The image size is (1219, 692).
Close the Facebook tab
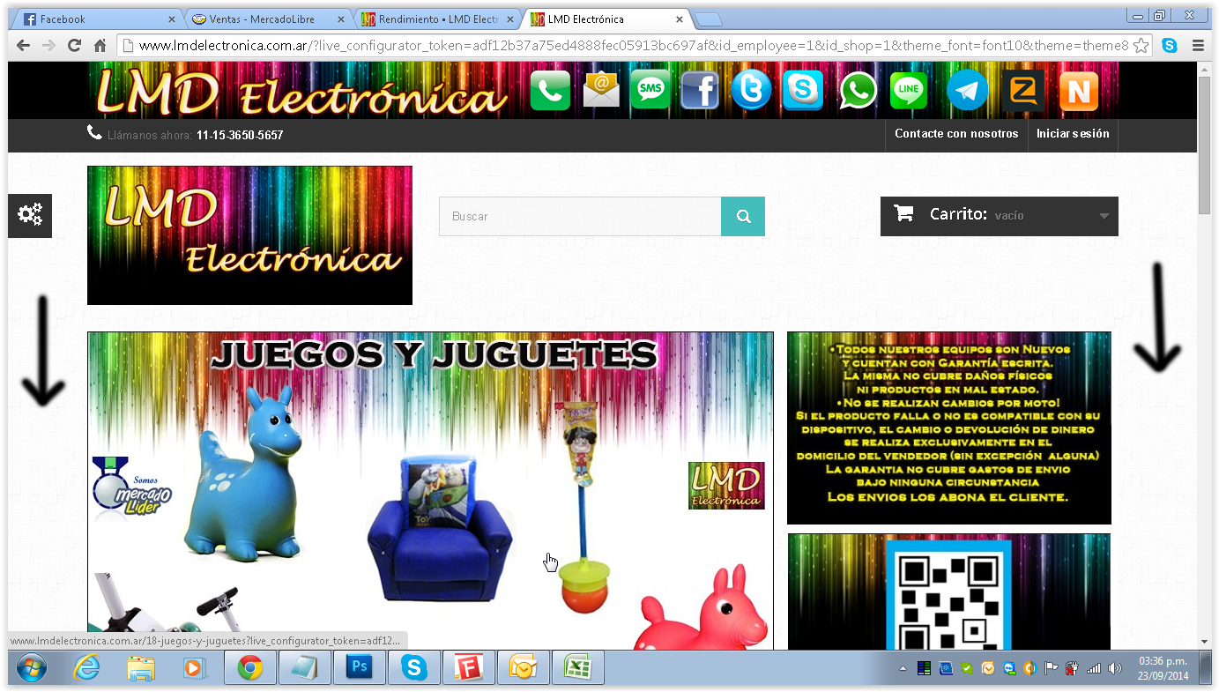(170, 19)
